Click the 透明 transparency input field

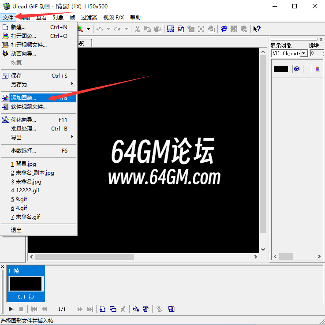[x=317, y=53]
